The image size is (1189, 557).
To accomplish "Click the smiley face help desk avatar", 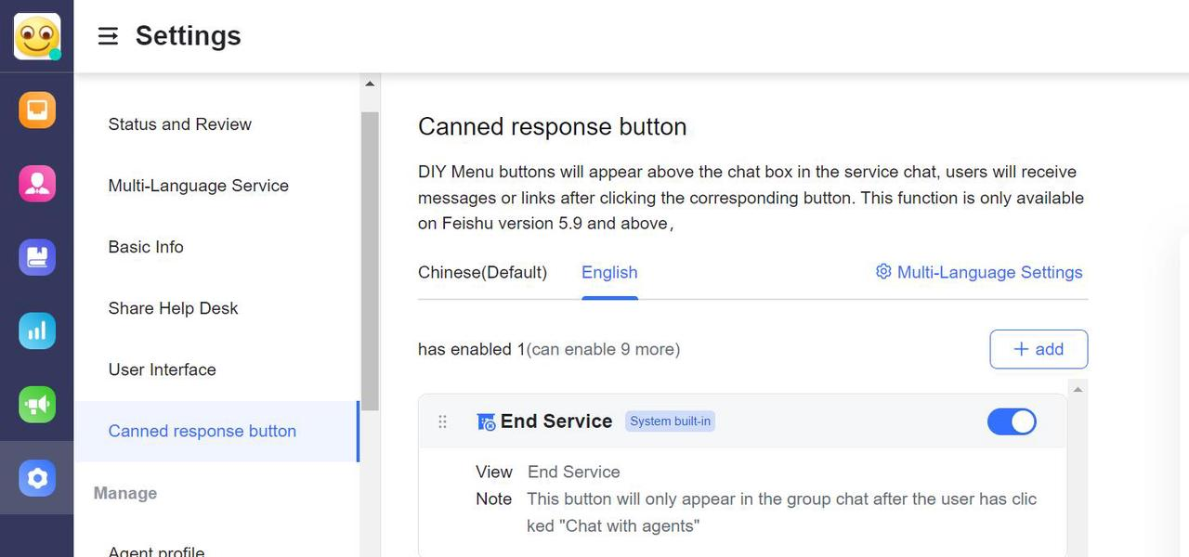I will click(37, 36).
